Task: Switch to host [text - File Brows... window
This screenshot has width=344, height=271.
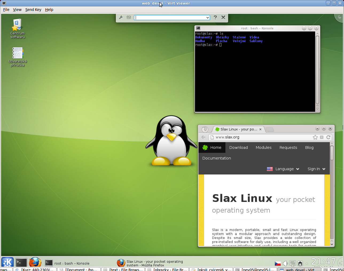Action: 123,269
